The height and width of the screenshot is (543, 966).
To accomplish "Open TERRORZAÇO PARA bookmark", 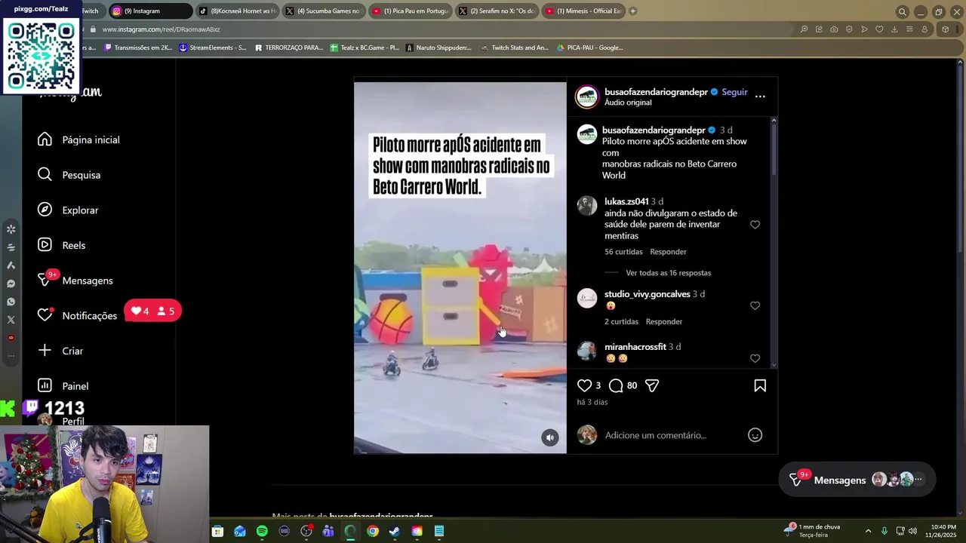I will pyautogui.click(x=289, y=48).
